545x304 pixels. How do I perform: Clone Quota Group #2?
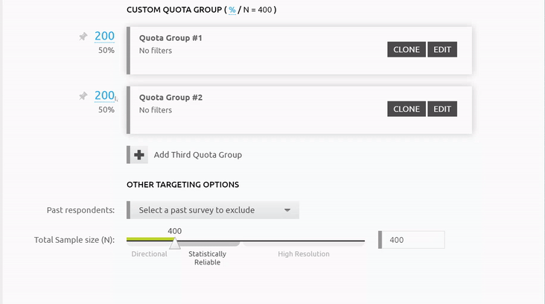point(407,109)
